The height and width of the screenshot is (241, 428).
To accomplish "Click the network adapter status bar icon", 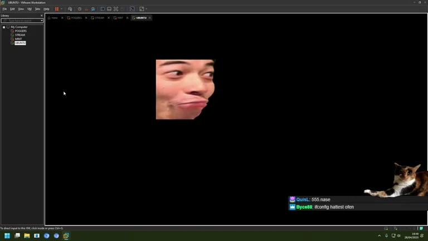I will [x=396, y=228].
